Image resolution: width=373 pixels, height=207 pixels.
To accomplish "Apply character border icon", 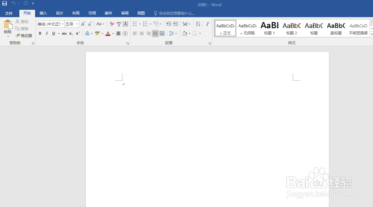I will click(x=125, y=24).
